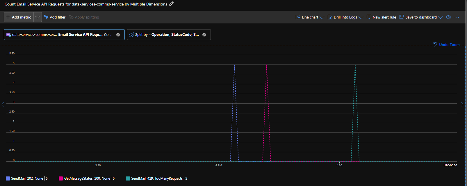Click the Line chart icon

[298, 17]
